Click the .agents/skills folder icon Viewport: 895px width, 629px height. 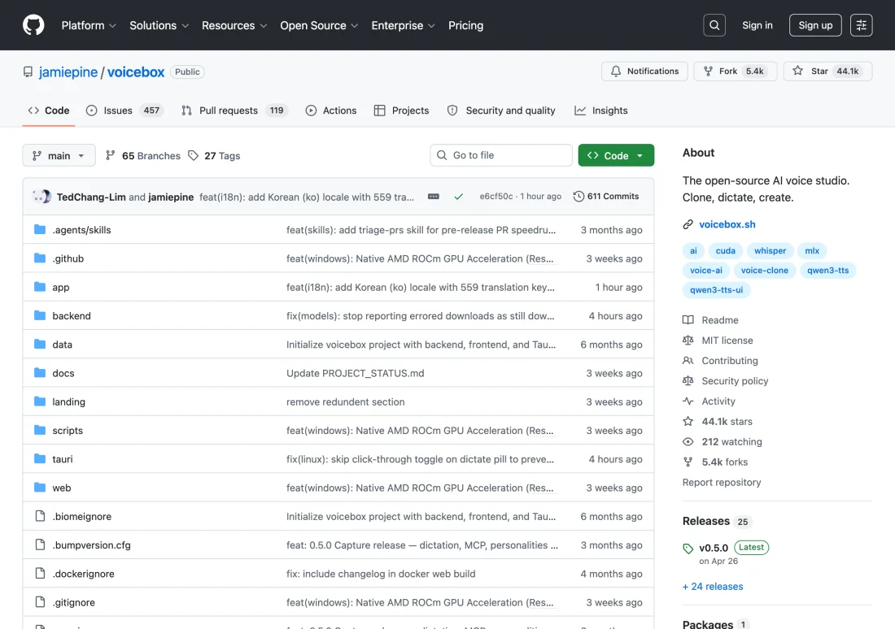click(x=39, y=229)
